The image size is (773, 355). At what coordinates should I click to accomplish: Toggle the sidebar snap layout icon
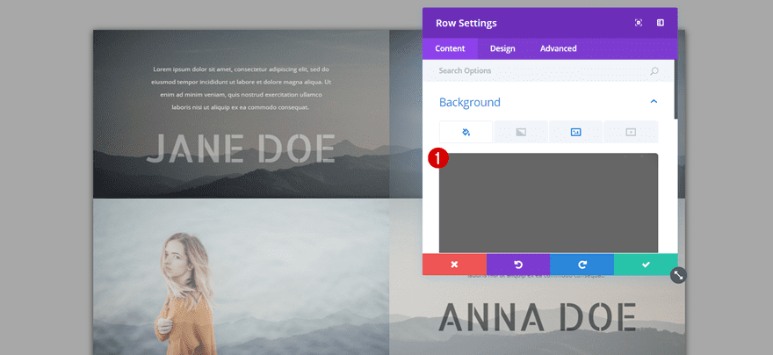pos(661,23)
